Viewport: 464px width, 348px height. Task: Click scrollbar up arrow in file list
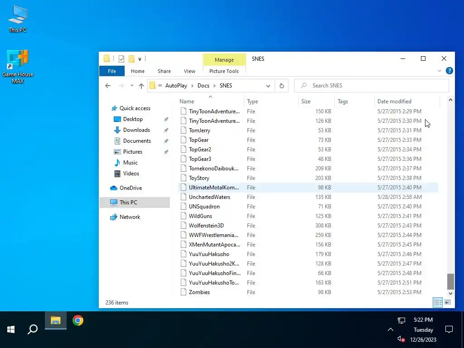coord(450,100)
